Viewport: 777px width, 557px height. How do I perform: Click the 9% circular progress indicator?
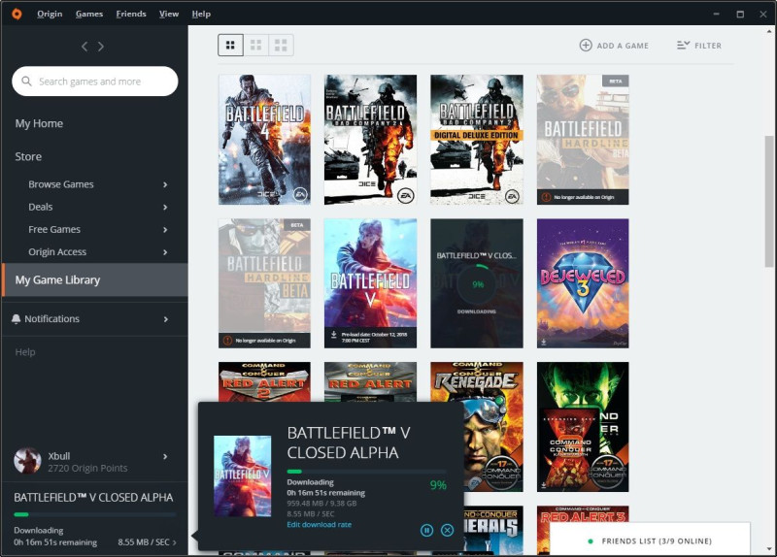tap(477, 284)
